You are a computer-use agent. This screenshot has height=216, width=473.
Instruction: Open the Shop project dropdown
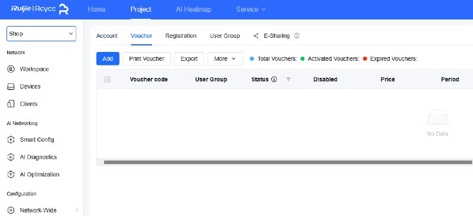(41, 34)
